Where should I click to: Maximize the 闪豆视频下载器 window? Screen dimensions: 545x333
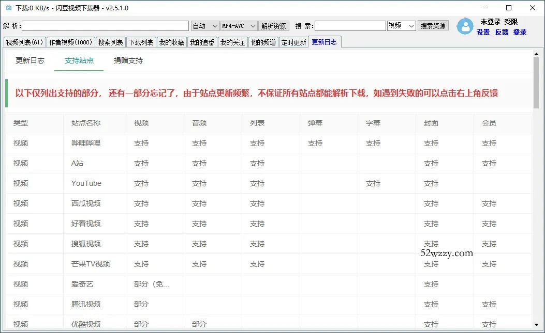click(508, 8)
